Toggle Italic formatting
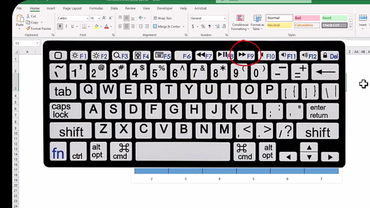The width and height of the screenshot is (370, 208). (x=66, y=26)
